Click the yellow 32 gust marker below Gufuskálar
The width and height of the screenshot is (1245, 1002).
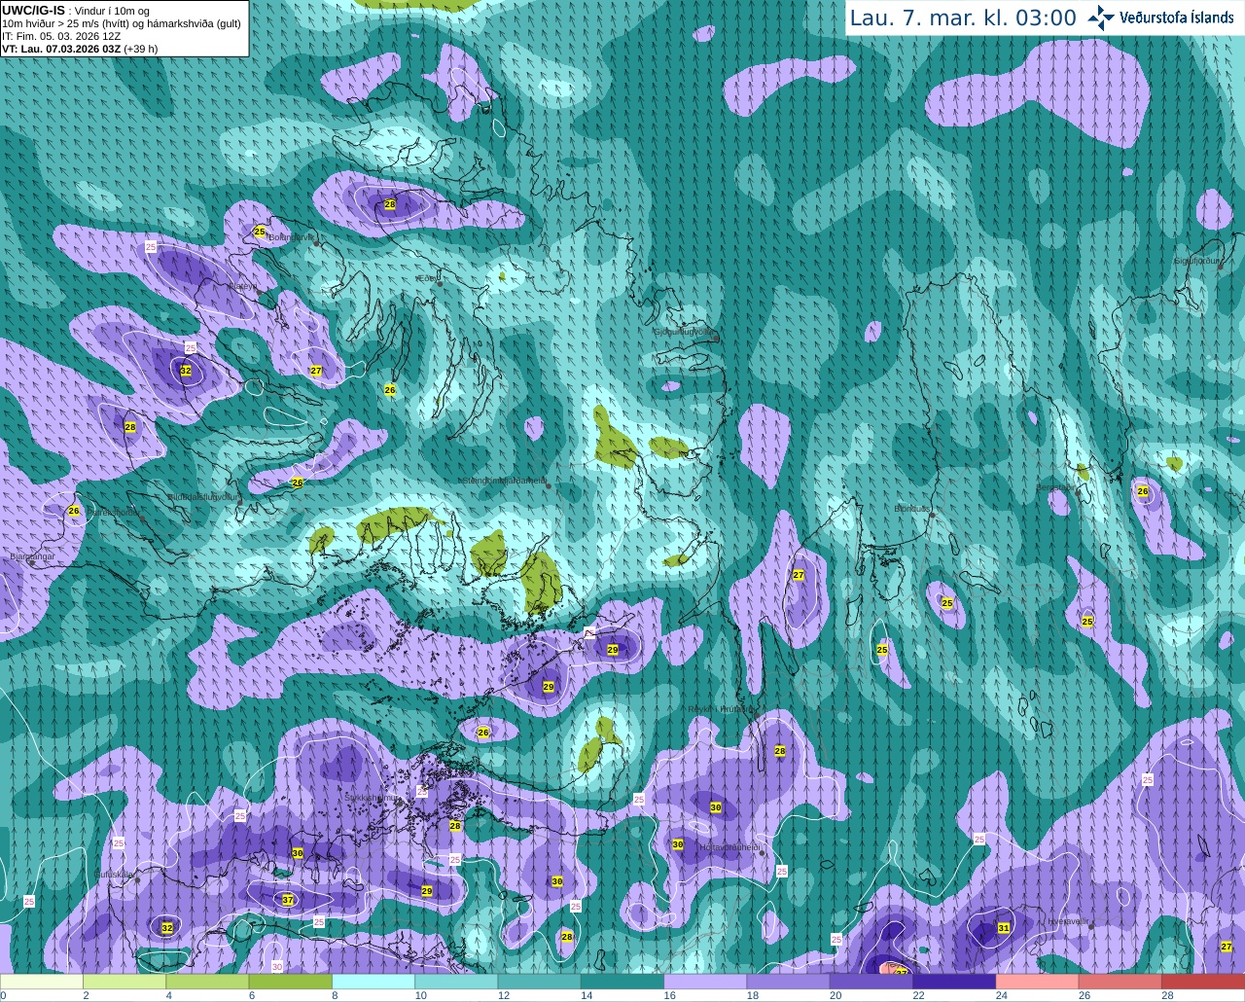(x=167, y=928)
